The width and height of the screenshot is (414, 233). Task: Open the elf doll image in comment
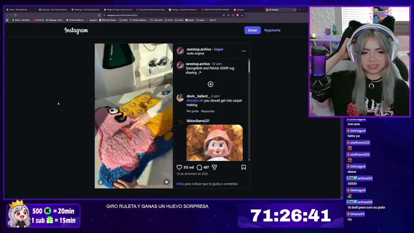point(214,143)
